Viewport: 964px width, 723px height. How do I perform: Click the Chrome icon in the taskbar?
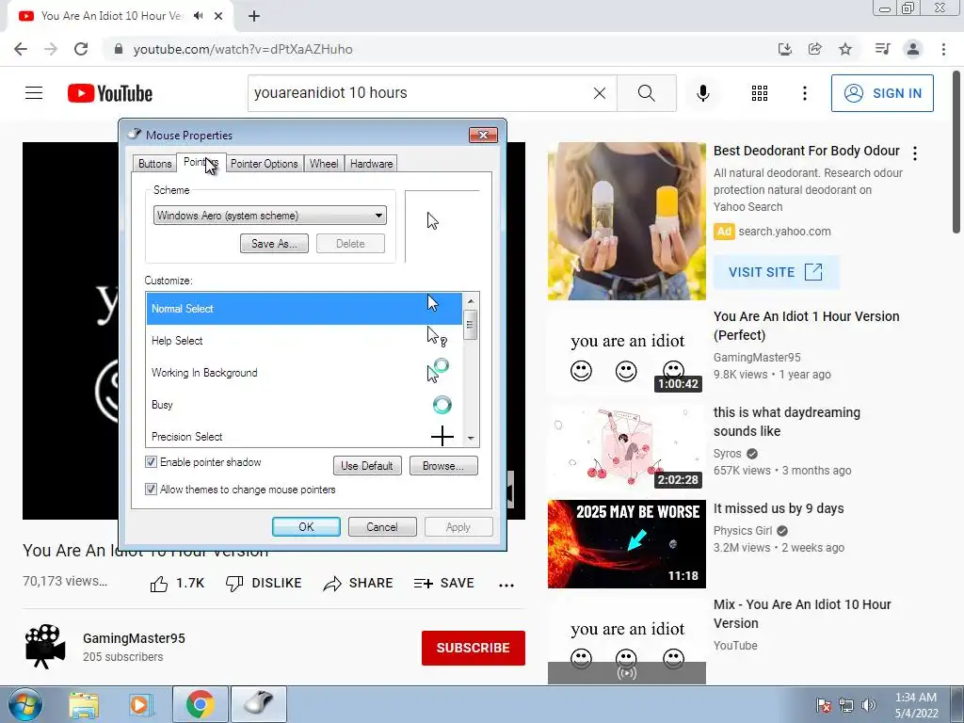point(201,704)
